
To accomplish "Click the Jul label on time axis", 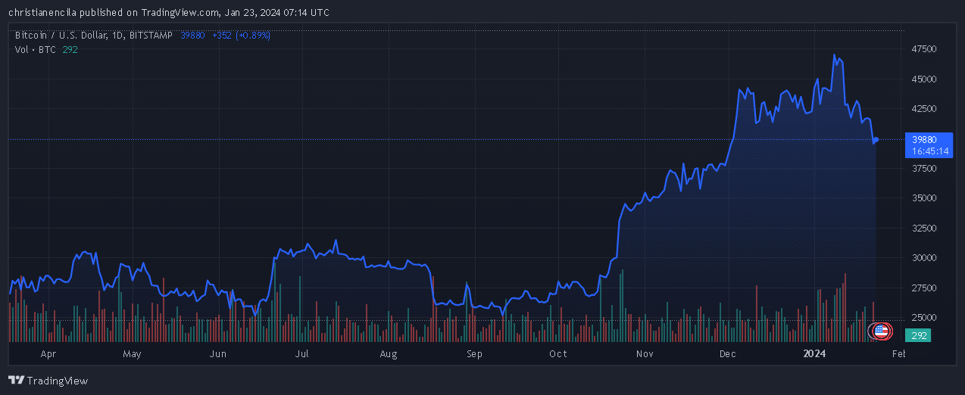I will tap(302, 353).
